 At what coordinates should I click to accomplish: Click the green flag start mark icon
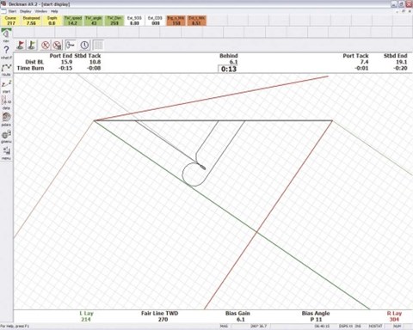click(x=32, y=45)
